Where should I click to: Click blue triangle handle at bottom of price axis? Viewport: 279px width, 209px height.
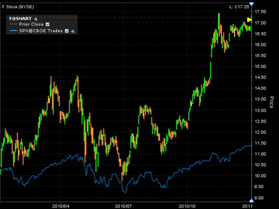(x=251, y=201)
